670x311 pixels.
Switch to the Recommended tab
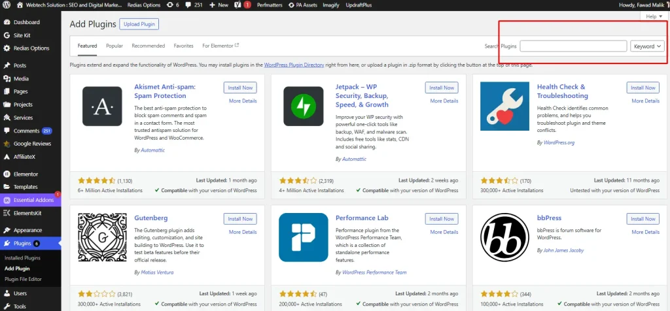coord(149,46)
